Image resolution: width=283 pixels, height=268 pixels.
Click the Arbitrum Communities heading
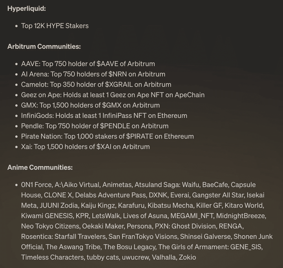(44, 47)
